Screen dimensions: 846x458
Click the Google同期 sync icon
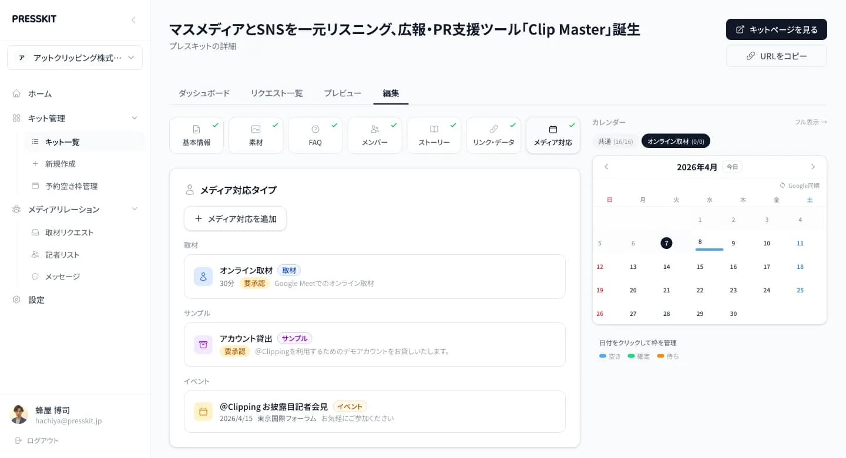pyautogui.click(x=783, y=186)
